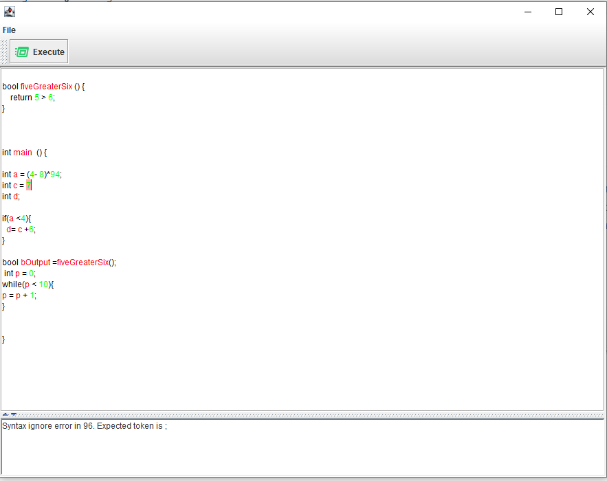Click on 'main' in int main
The image size is (607, 481).
pos(23,153)
